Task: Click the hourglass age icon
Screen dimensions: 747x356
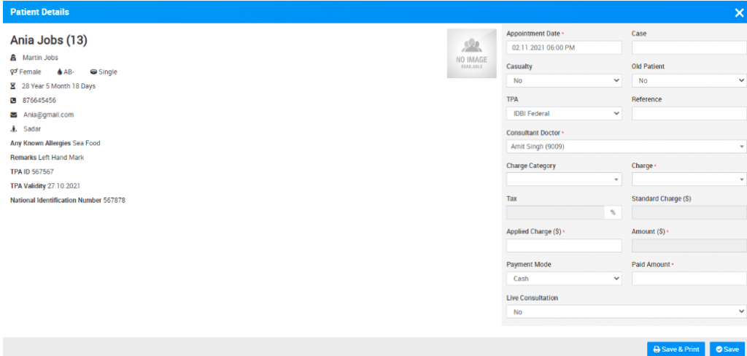Action: pyautogui.click(x=13, y=86)
